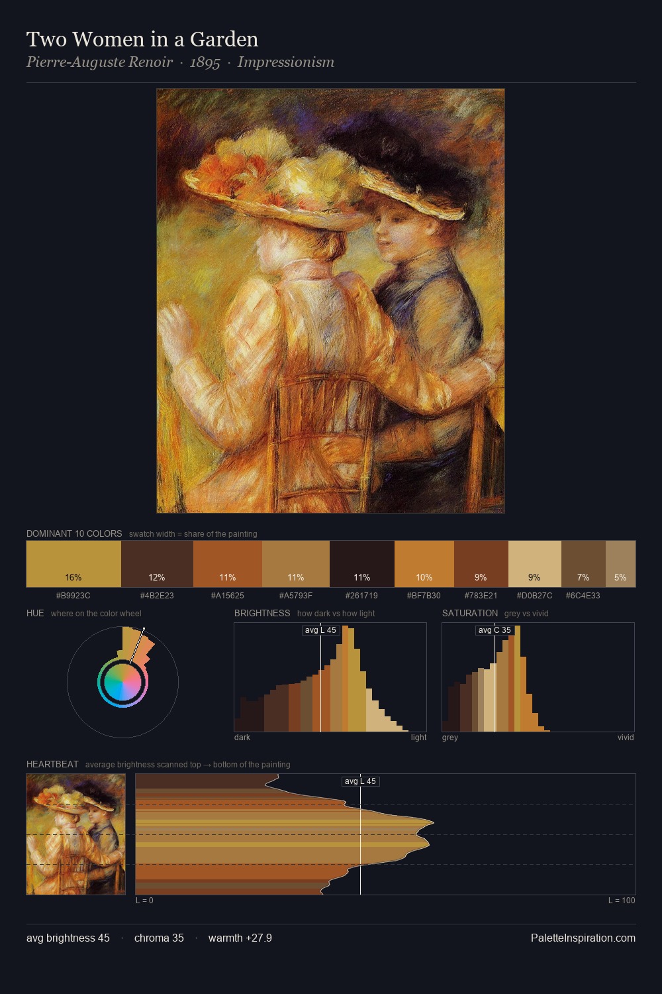
Task: Click 'how dark vs how light' caption
Action: 336,613
